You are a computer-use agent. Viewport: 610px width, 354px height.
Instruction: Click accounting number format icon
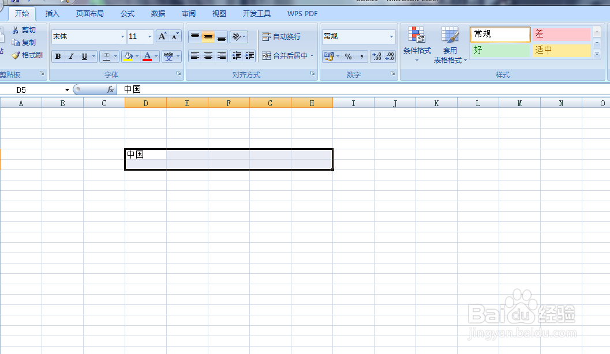point(329,57)
